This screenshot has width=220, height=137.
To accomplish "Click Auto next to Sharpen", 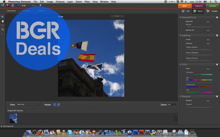I will click(208, 101).
